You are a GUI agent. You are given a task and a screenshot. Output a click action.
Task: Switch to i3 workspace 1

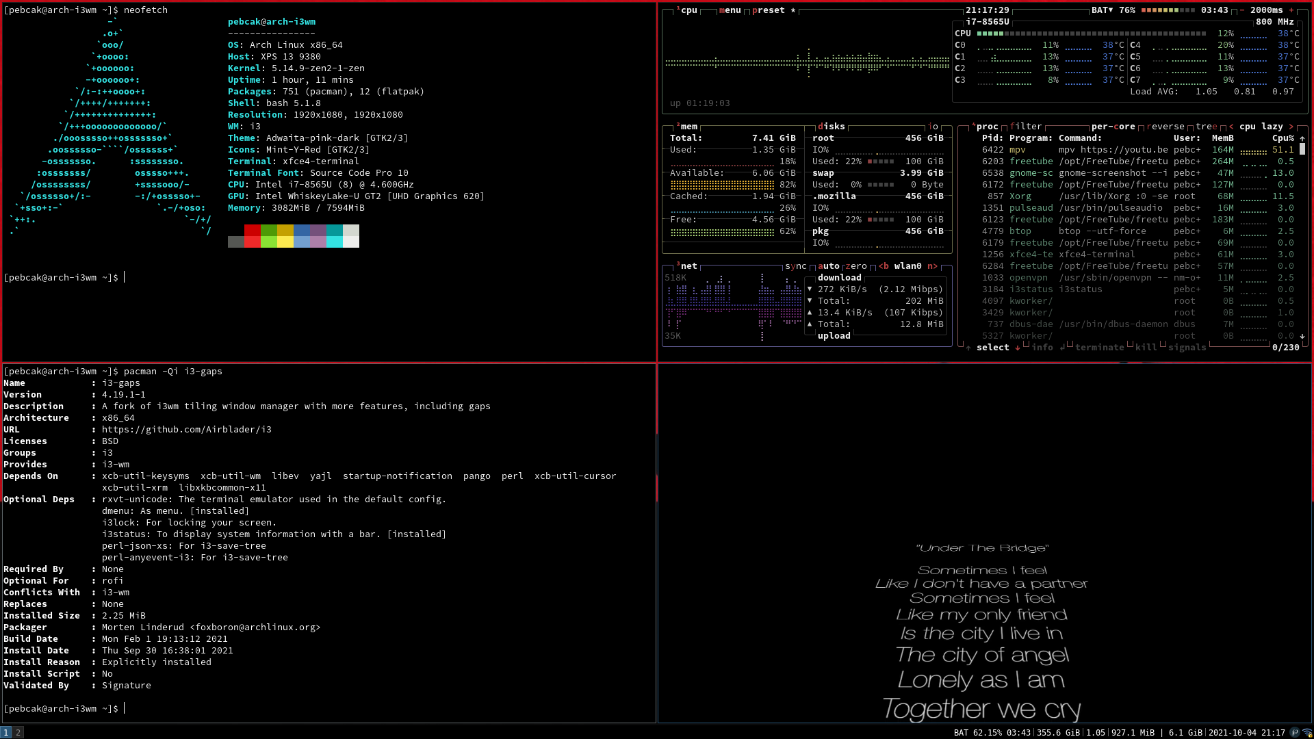pyautogui.click(x=6, y=732)
